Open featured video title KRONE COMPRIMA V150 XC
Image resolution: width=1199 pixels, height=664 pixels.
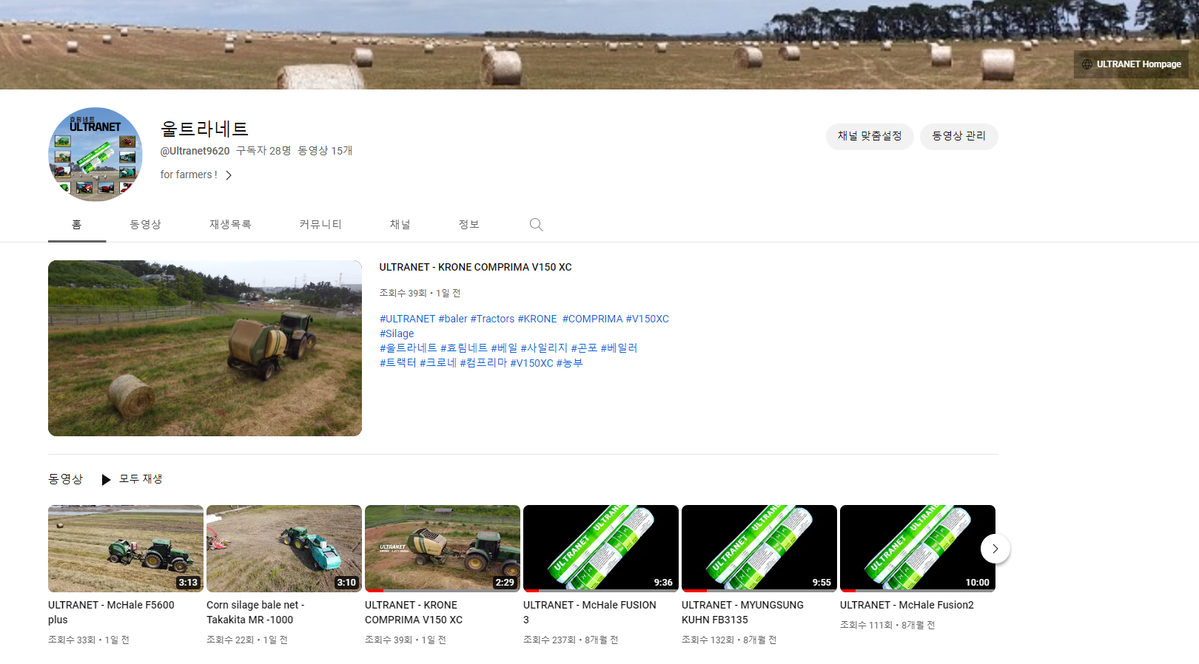tap(476, 267)
